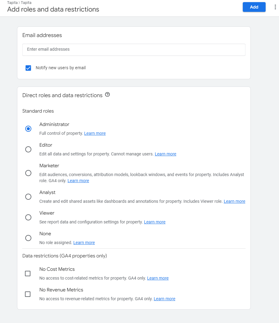279x323 pixels.
Task: Enable the No Revenue Metrics checkbox
Action: 28,294
